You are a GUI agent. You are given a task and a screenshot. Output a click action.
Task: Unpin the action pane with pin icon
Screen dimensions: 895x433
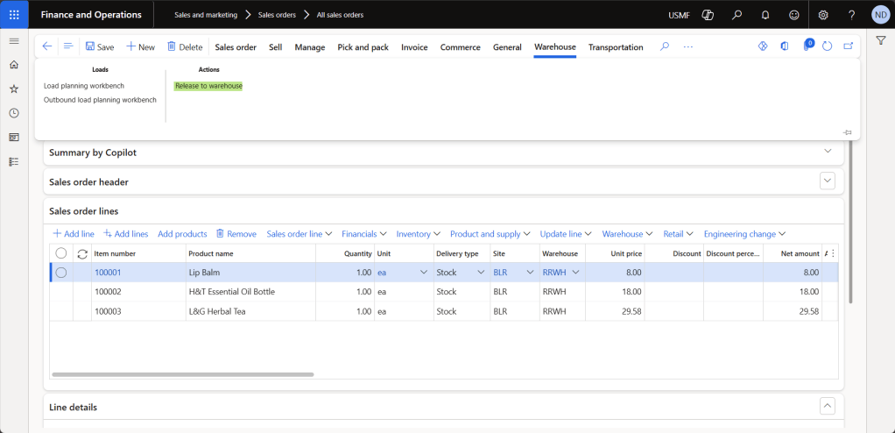pos(847,132)
